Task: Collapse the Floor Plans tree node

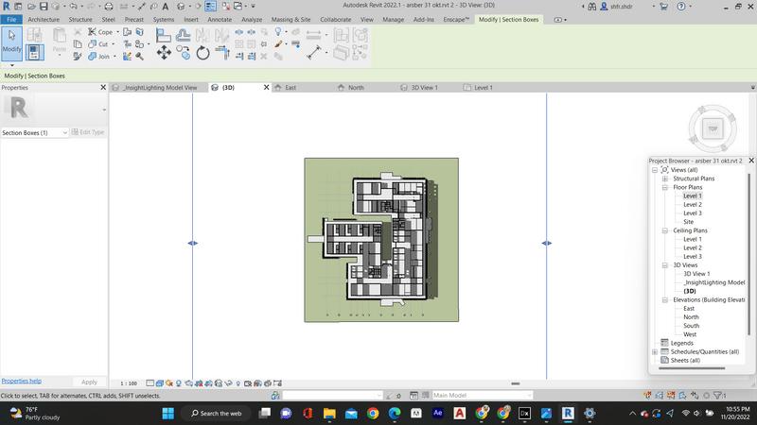Action: (665, 187)
